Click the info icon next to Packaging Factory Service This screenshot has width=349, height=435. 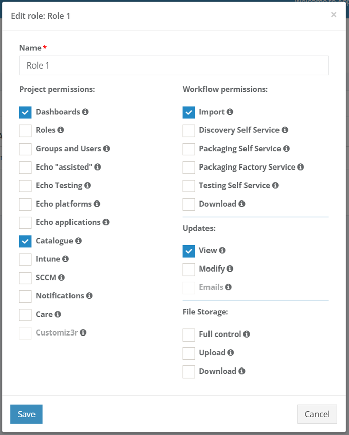pyautogui.click(x=300, y=167)
